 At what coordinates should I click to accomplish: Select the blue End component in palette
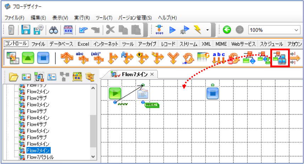pyautogui.click(x=43, y=58)
